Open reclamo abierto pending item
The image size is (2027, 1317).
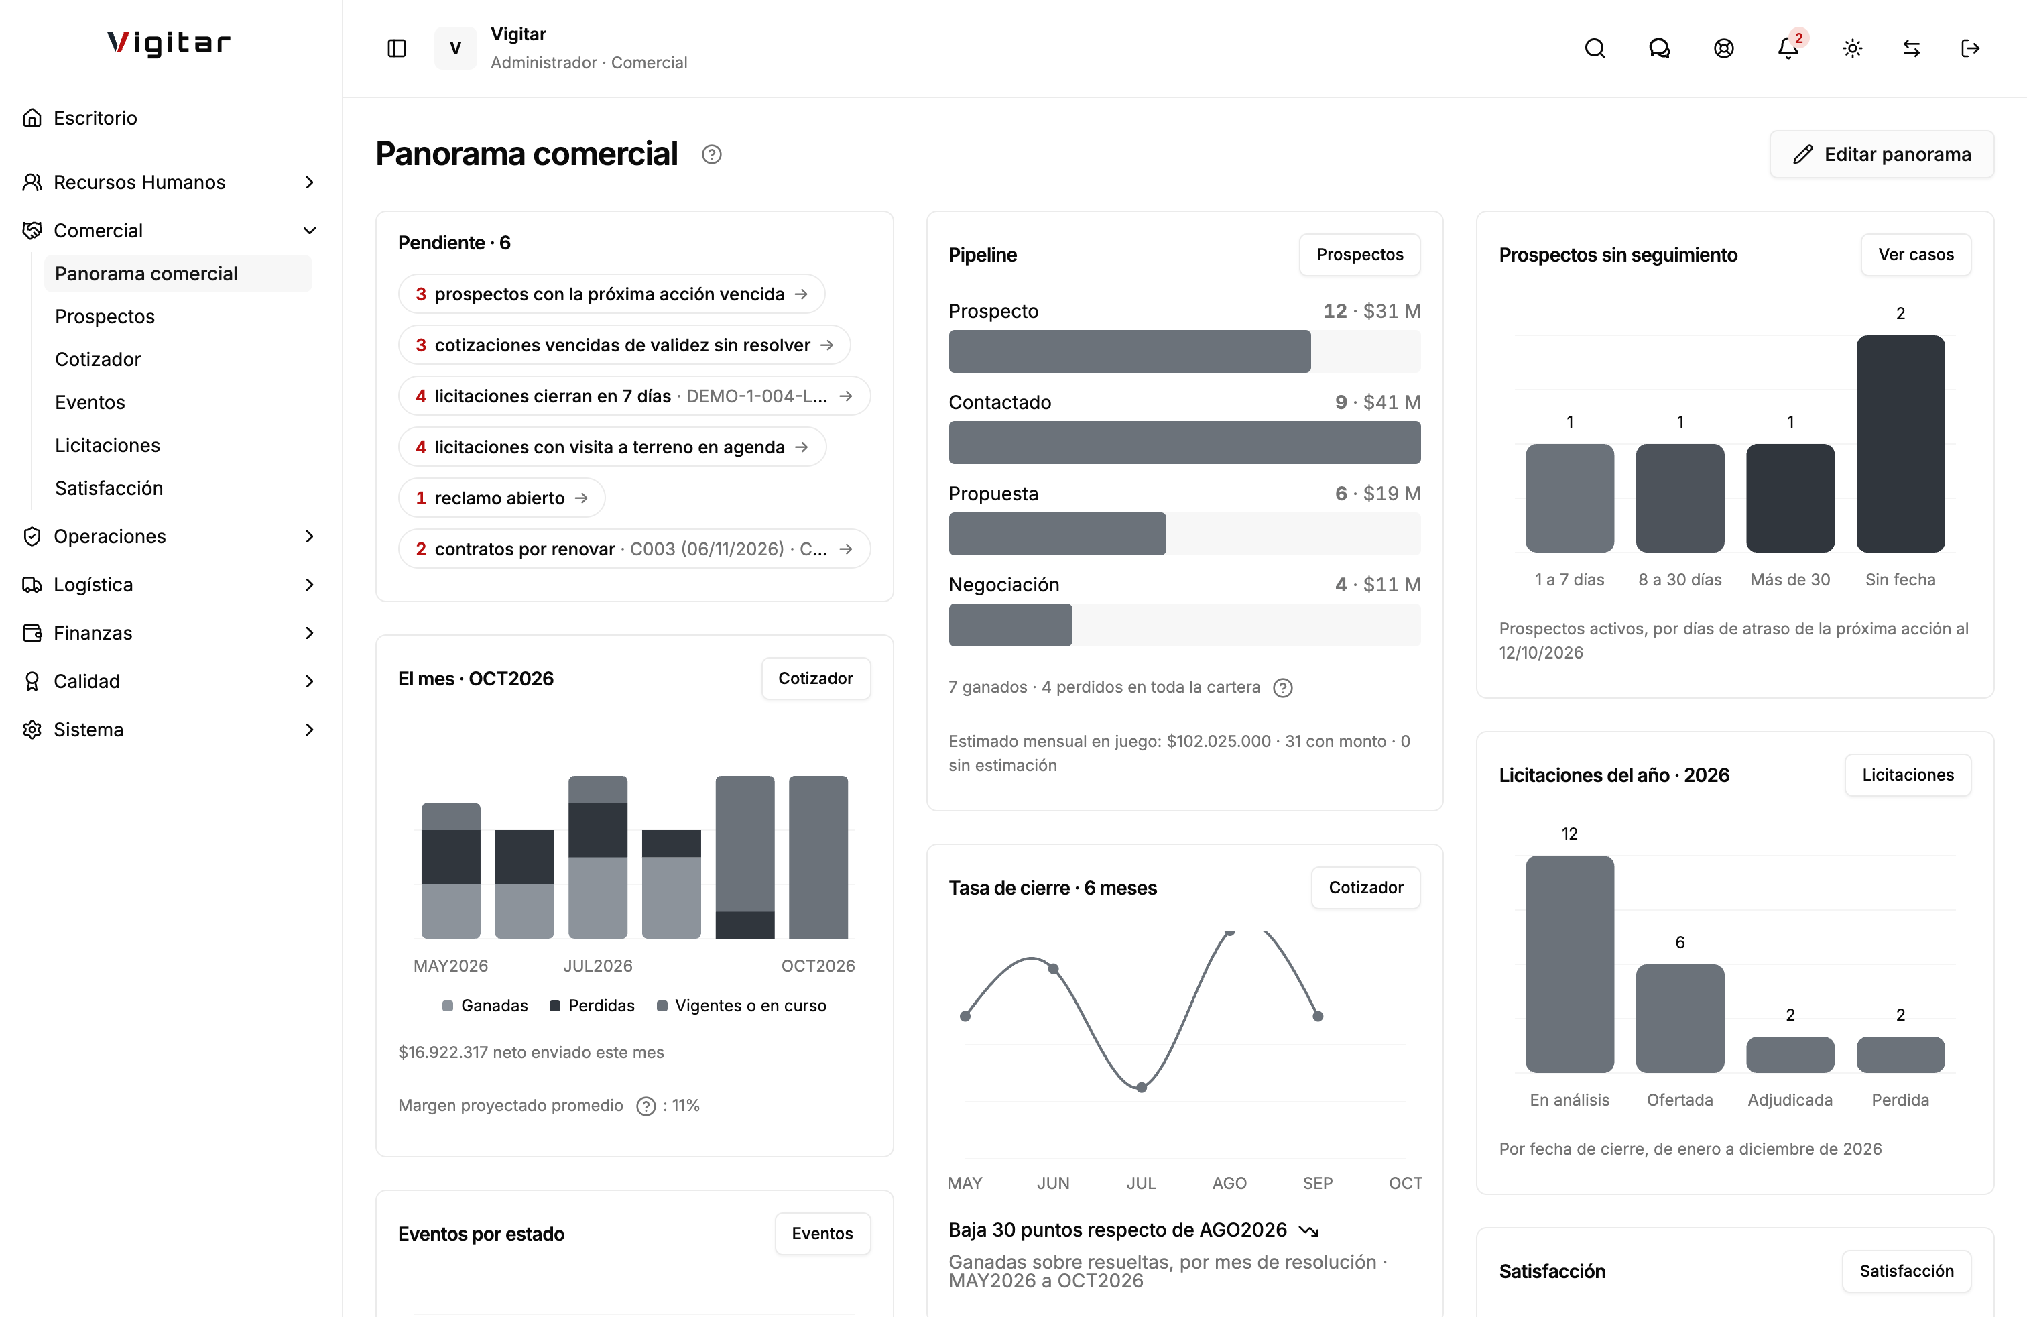click(x=501, y=498)
